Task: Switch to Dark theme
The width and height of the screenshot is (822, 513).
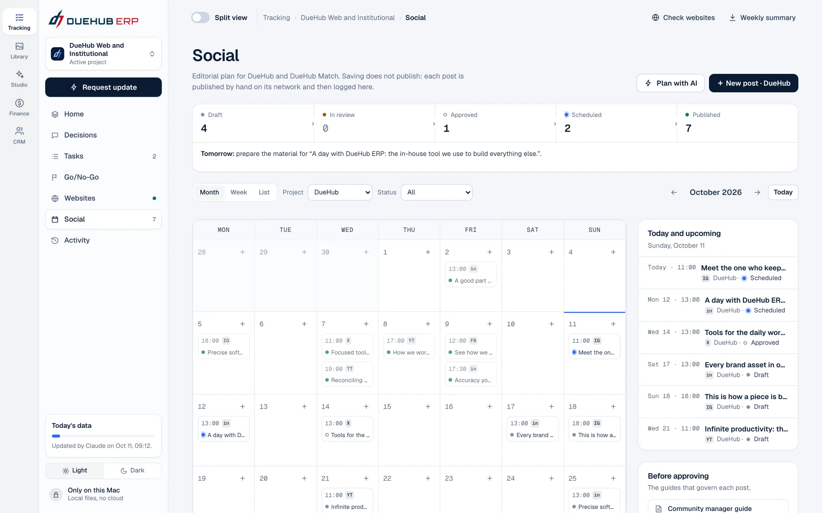Action: 132,471
